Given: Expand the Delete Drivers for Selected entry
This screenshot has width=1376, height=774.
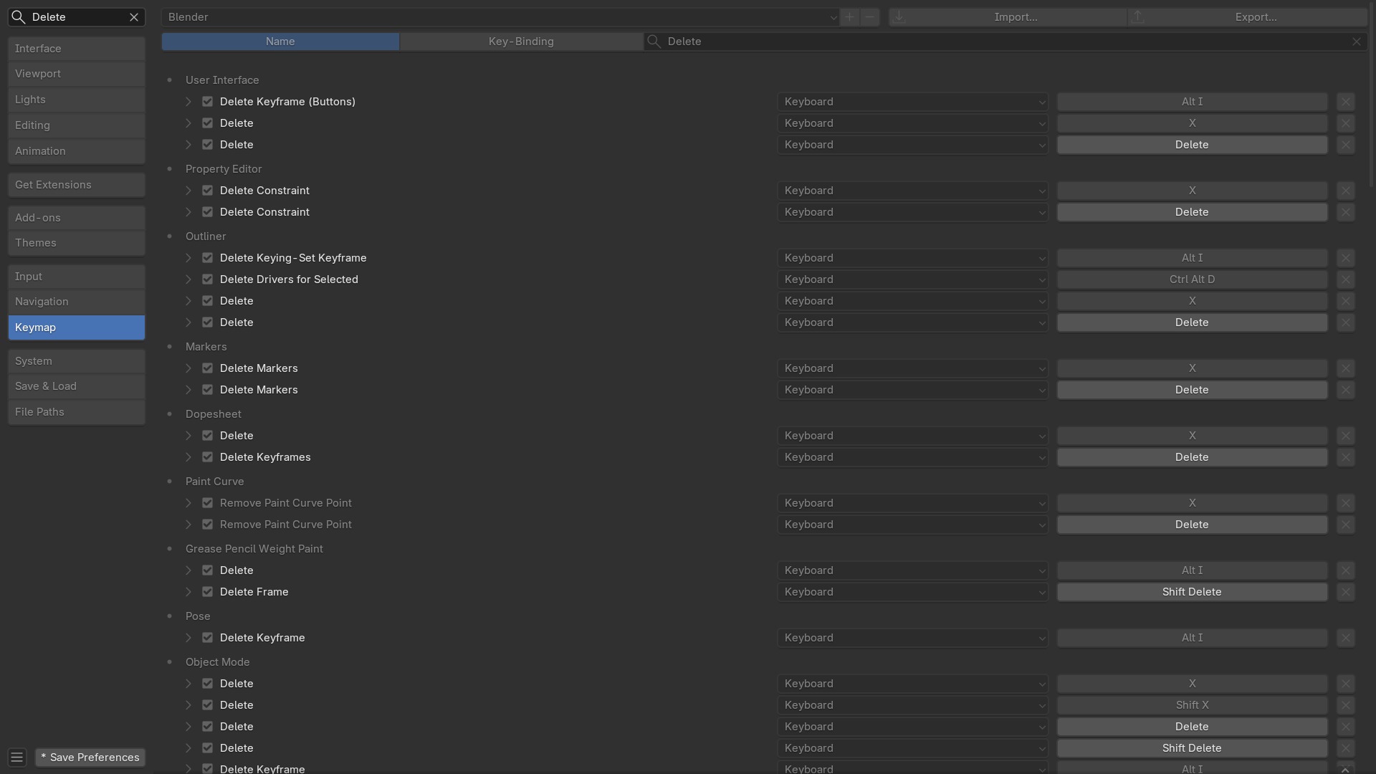Looking at the screenshot, I should coord(188,279).
